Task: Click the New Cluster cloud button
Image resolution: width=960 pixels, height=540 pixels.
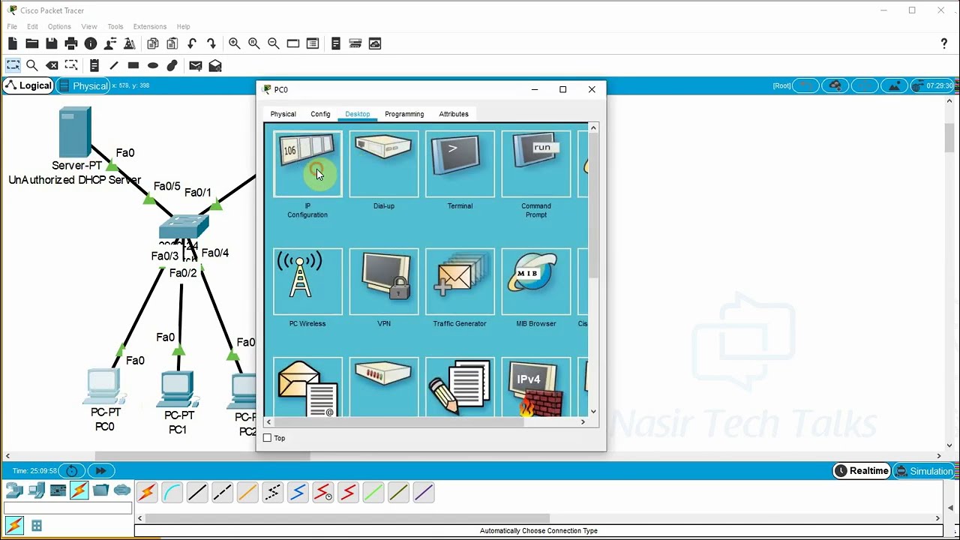Action: click(835, 85)
